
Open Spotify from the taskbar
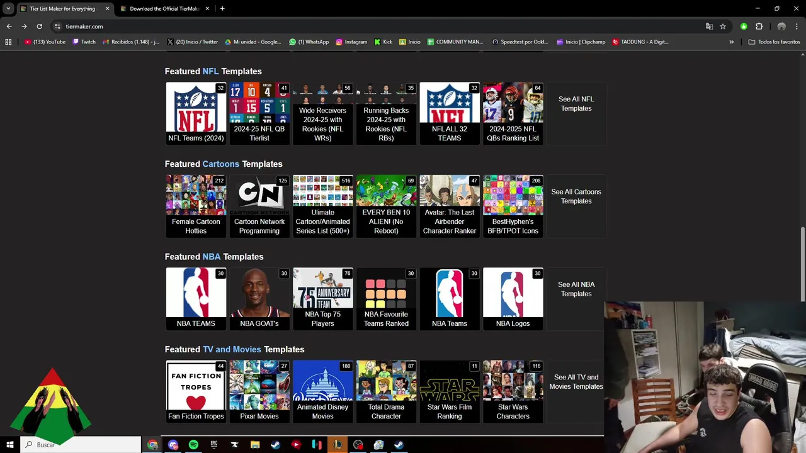point(193,445)
